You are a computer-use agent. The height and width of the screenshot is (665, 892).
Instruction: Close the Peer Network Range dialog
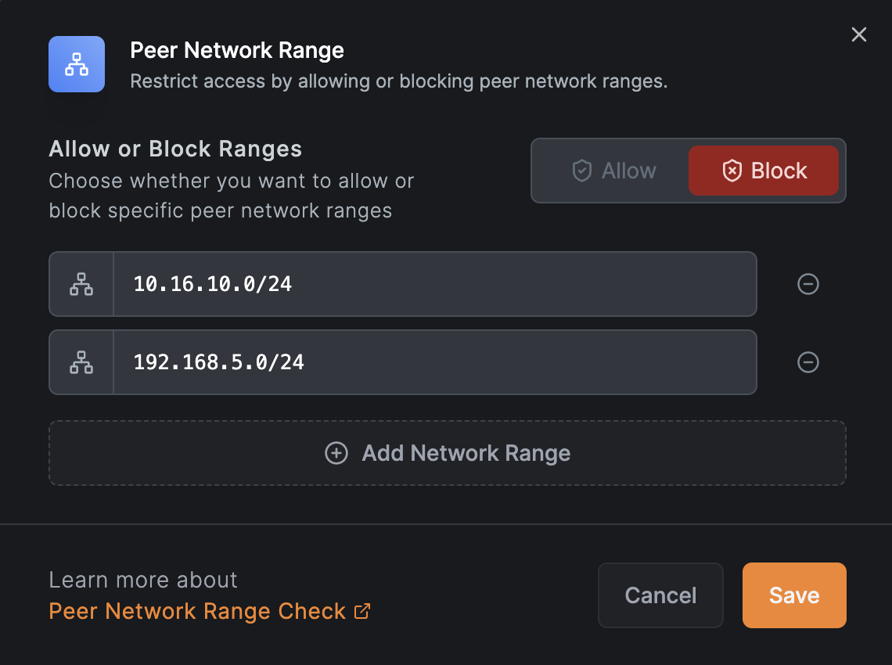point(858,34)
